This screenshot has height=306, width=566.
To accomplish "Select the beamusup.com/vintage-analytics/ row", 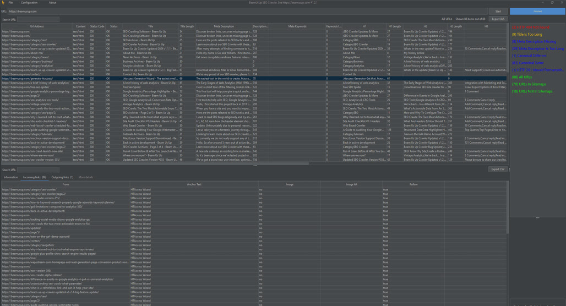I will (x=254, y=104).
